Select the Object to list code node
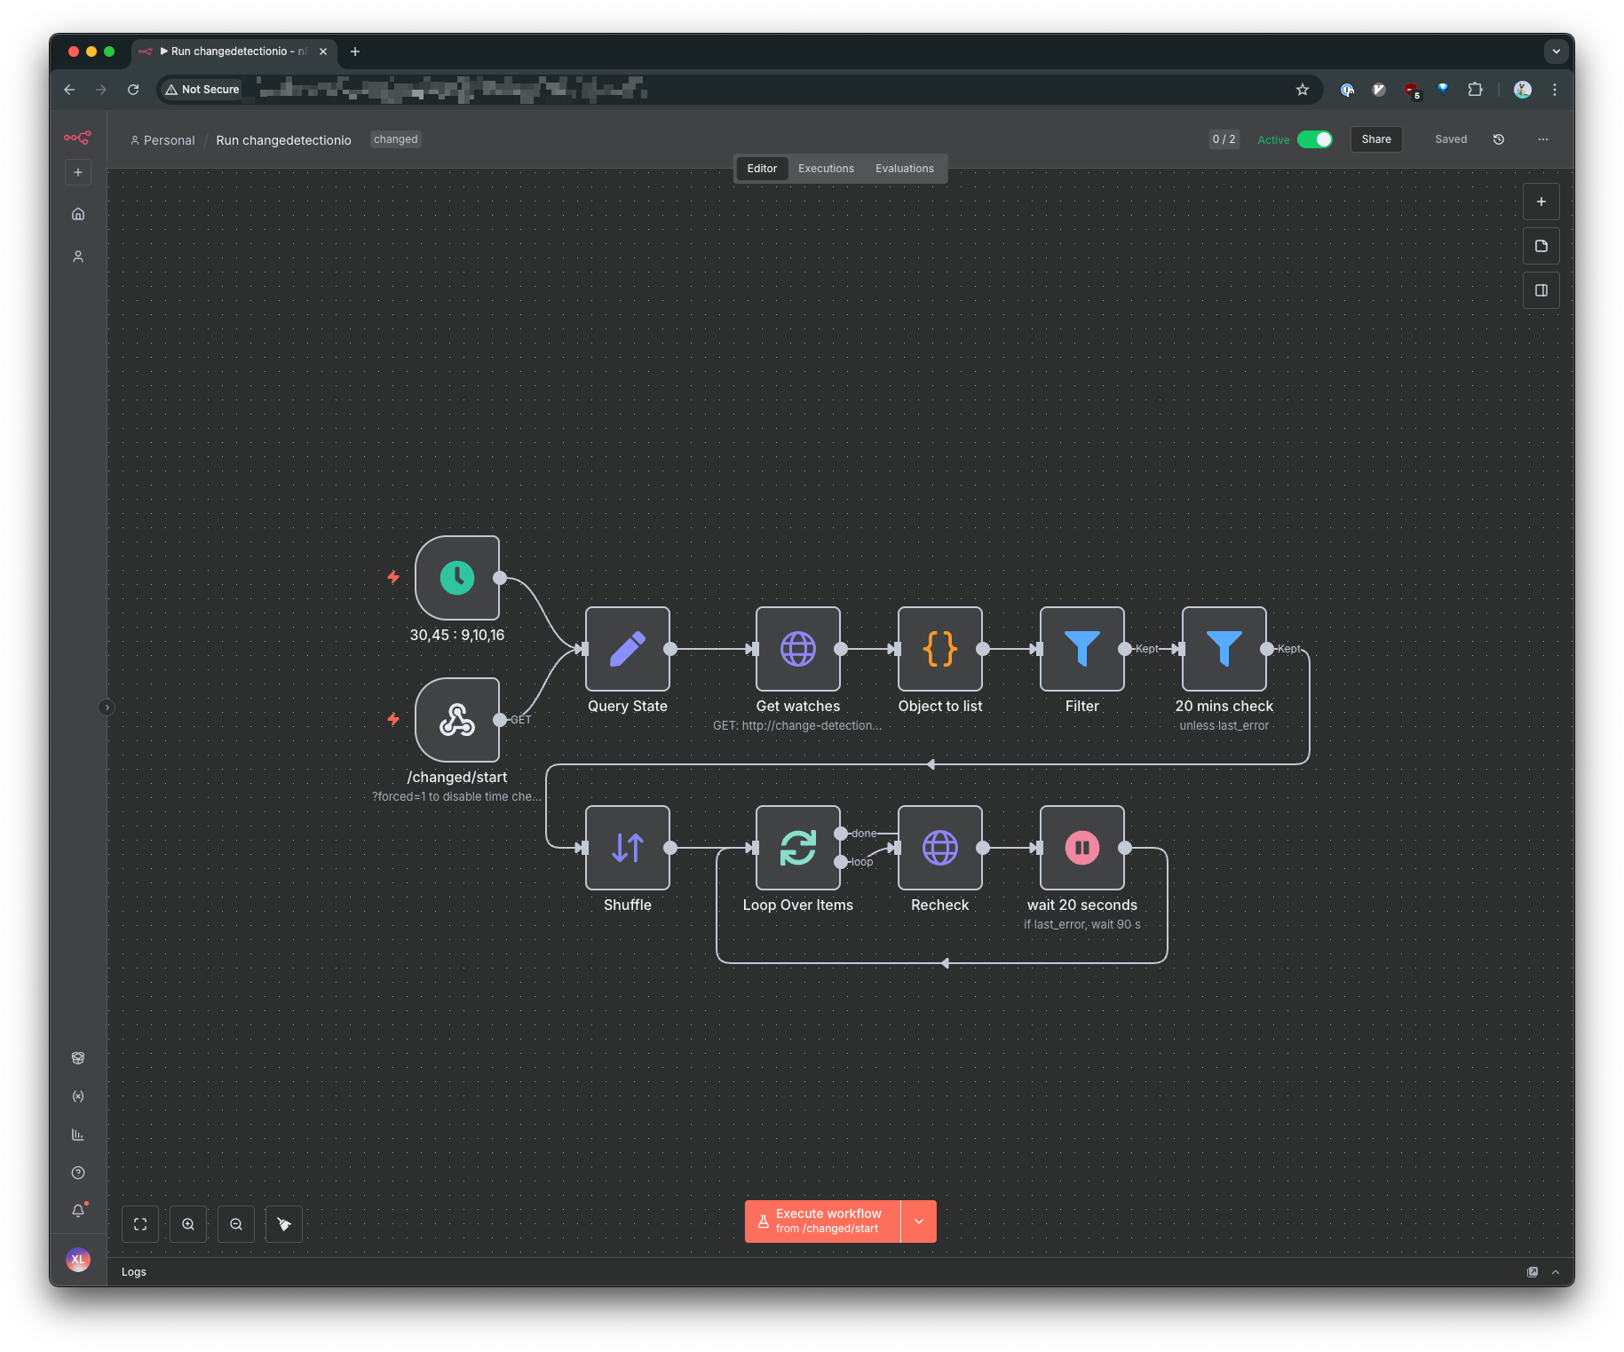This screenshot has width=1624, height=1352. pos(939,649)
